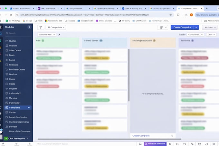The height and width of the screenshot is (146, 219).
Task: Switch to the Google Gemini tab
Action: [78, 8]
